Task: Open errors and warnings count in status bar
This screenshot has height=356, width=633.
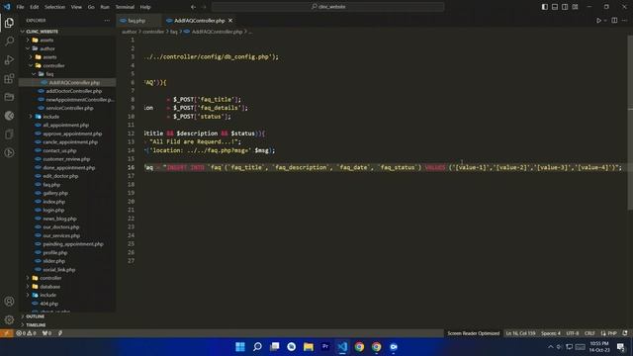Action: point(27,333)
